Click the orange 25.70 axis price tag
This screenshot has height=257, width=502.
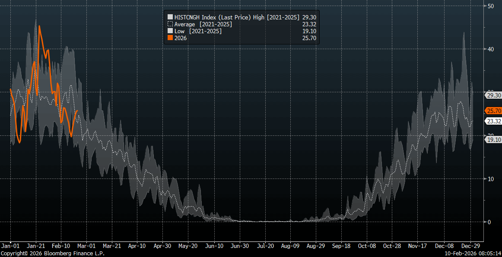[494, 111]
